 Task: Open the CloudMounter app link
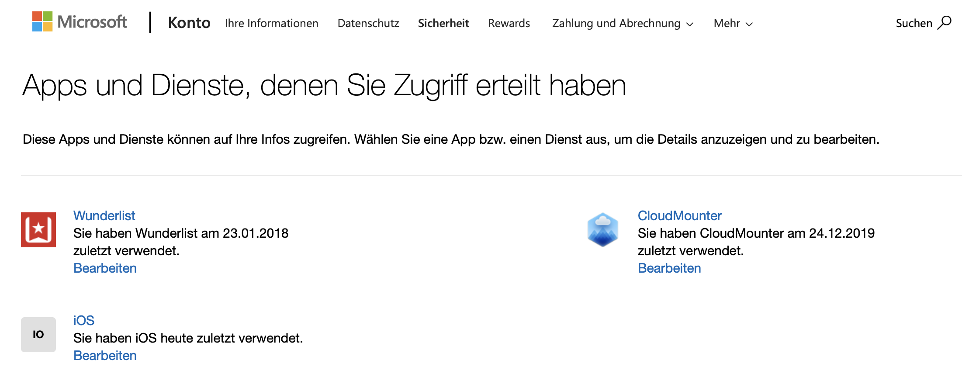click(679, 215)
